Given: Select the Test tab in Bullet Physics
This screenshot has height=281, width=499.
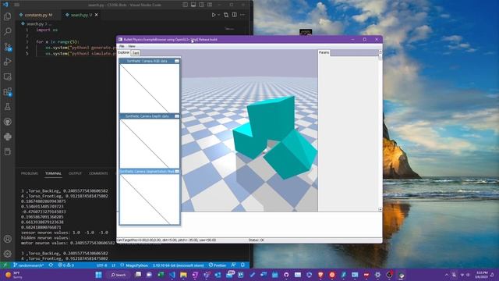Looking at the screenshot, I should pos(136,53).
